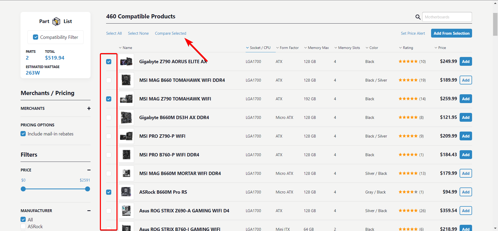Click Set Price Alert link

[x=413, y=33]
